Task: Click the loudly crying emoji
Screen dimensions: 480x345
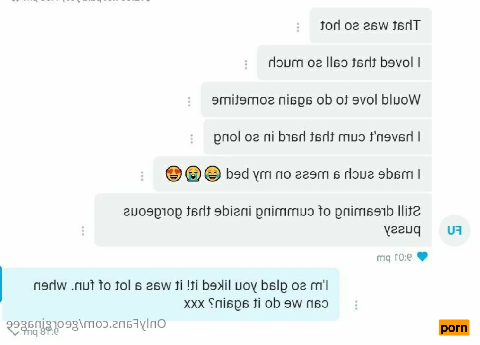Action: coord(193,174)
